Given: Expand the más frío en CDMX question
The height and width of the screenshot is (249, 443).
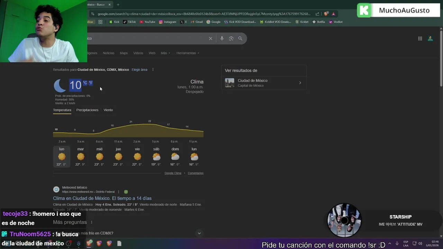Looking at the screenshot, I should (x=199, y=233).
